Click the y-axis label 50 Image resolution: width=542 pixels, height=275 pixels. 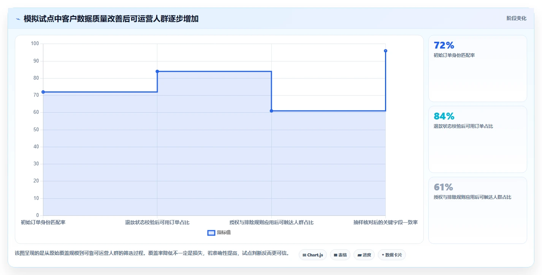tap(36, 130)
